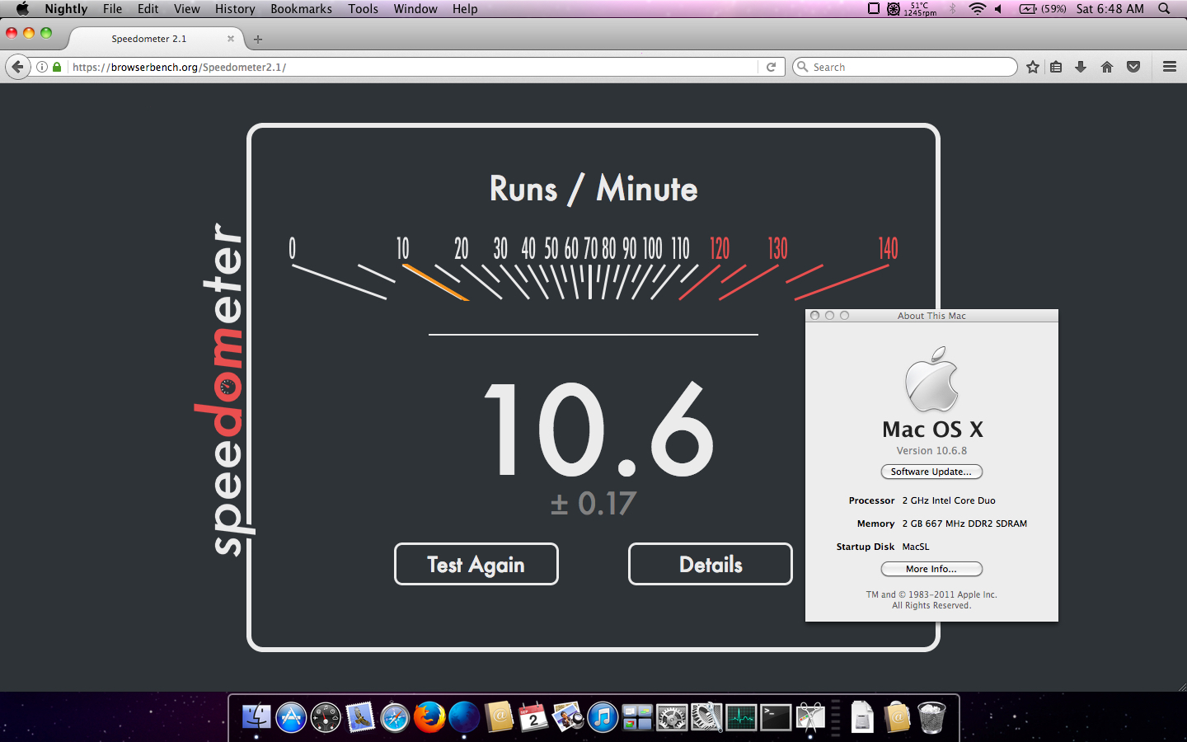Open the Tools menu
This screenshot has height=742, width=1187.
click(364, 8)
